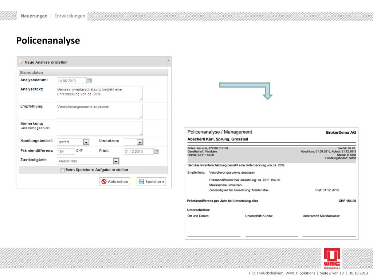
Task: Close the Neue Analyse erstellen dialog
Action: click(x=168, y=61)
